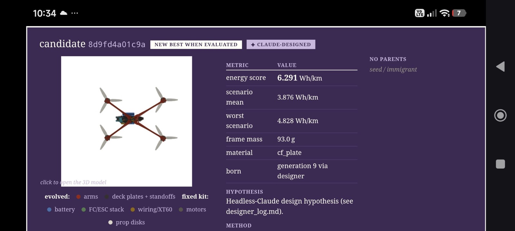The image size is (515, 231).
Task: Click the frame mass value 93.0 g
Action: [286, 139]
